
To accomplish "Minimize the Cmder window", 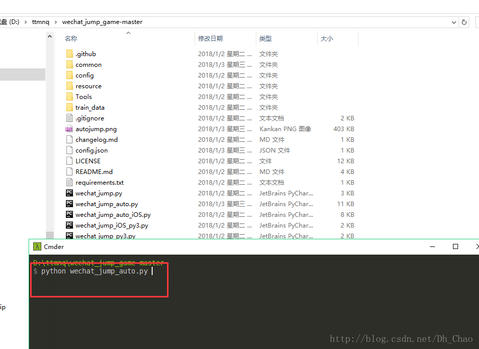I will click(x=433, y=246).
